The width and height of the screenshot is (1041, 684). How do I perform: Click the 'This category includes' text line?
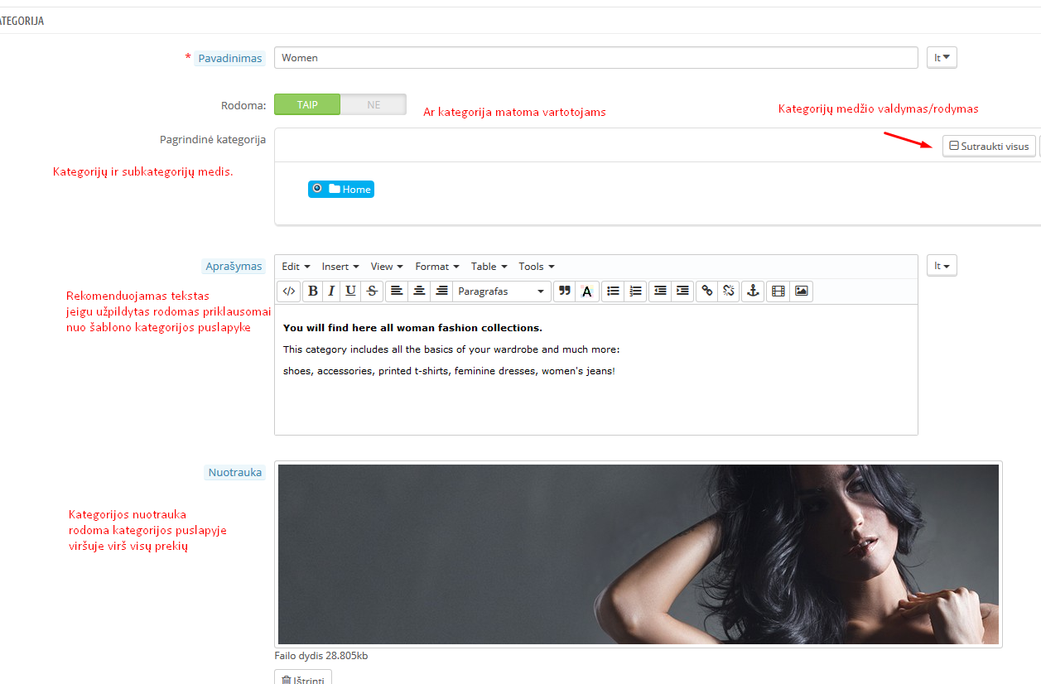coord(451,349)
